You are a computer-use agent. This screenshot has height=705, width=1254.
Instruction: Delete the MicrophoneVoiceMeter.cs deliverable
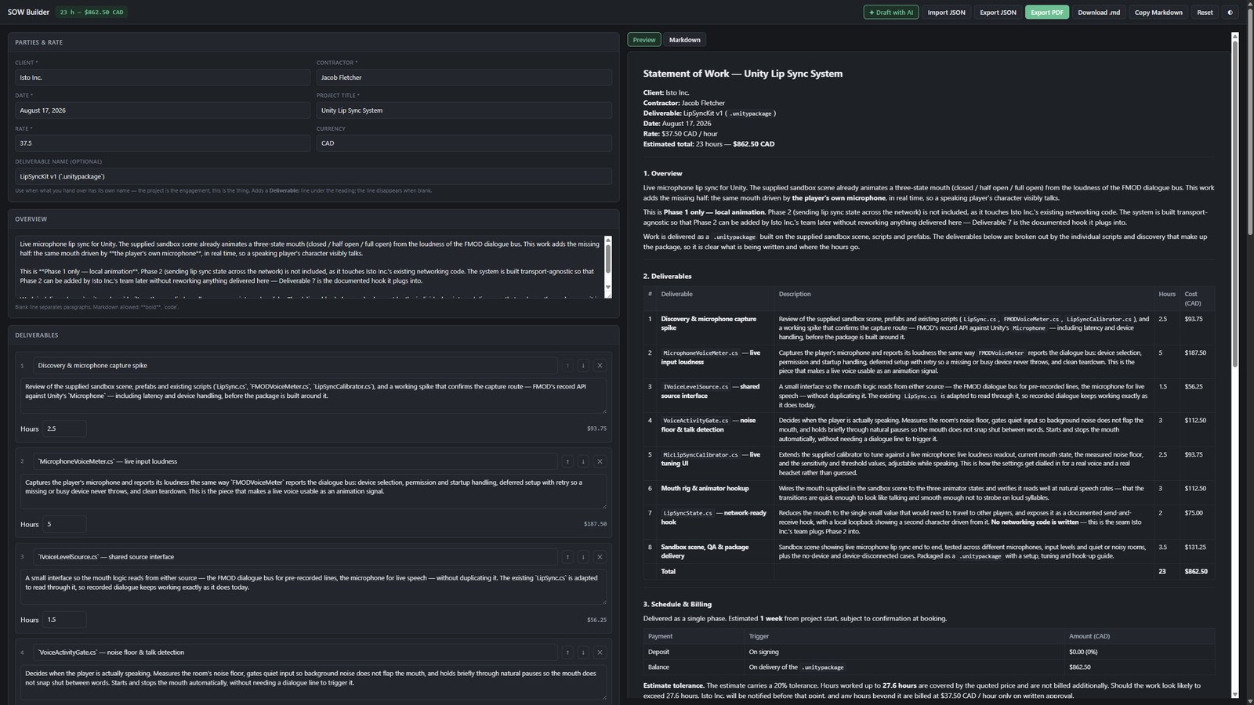coord(600,461)
